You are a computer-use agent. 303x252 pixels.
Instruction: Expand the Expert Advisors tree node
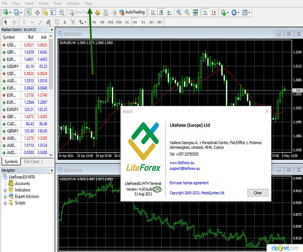coord(5,196)
